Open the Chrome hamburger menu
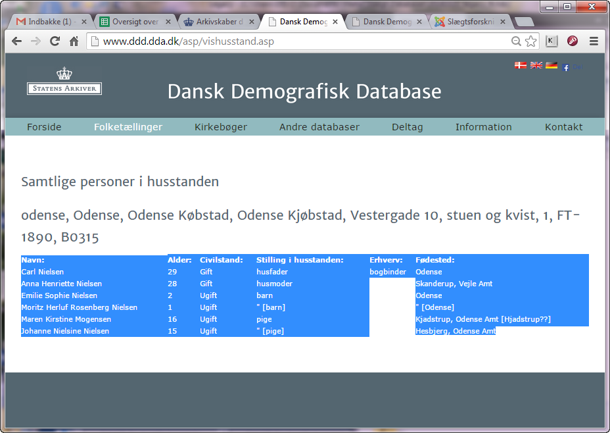The image size is (610, 433). coord(594,41)
